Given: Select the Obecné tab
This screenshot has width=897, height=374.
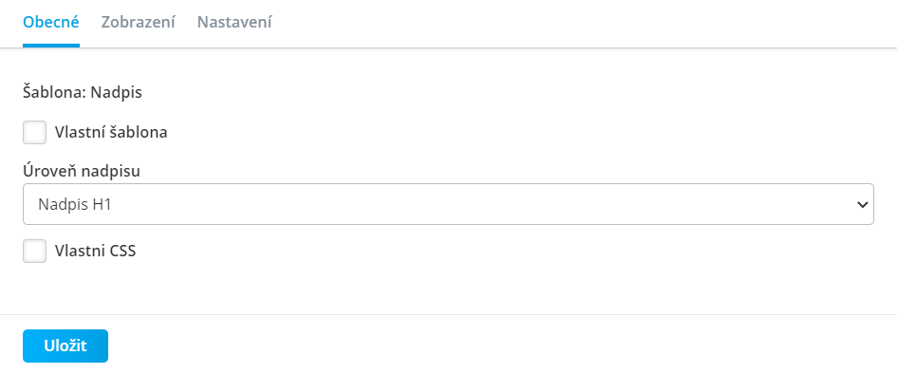Looking at the screenshot, I should 51,22.
